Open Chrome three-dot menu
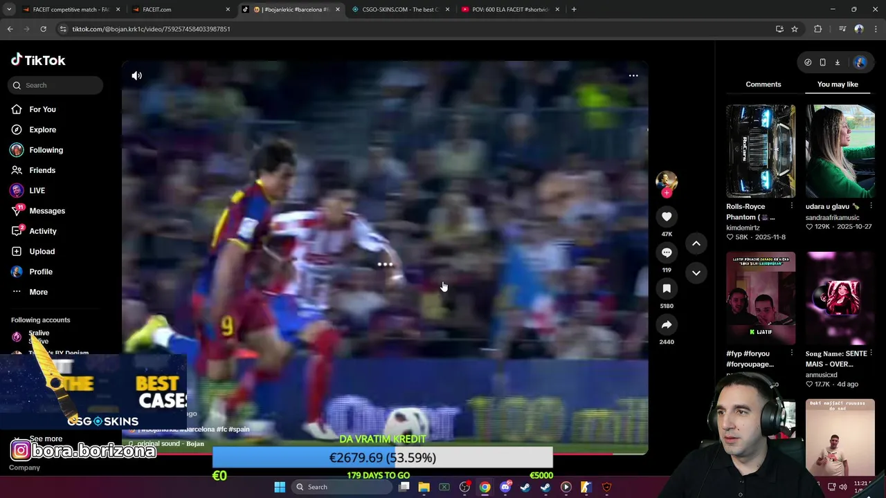Viewport: 886px width, 498px height. (876, 29)
